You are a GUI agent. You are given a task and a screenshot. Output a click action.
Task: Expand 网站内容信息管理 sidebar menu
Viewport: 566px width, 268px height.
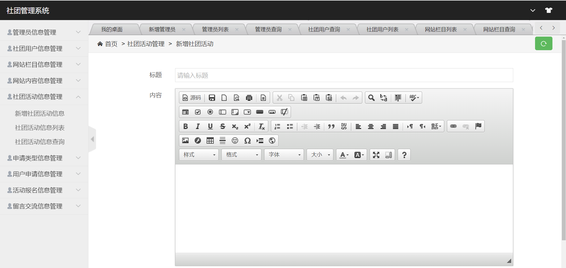(x=44, y=81)
